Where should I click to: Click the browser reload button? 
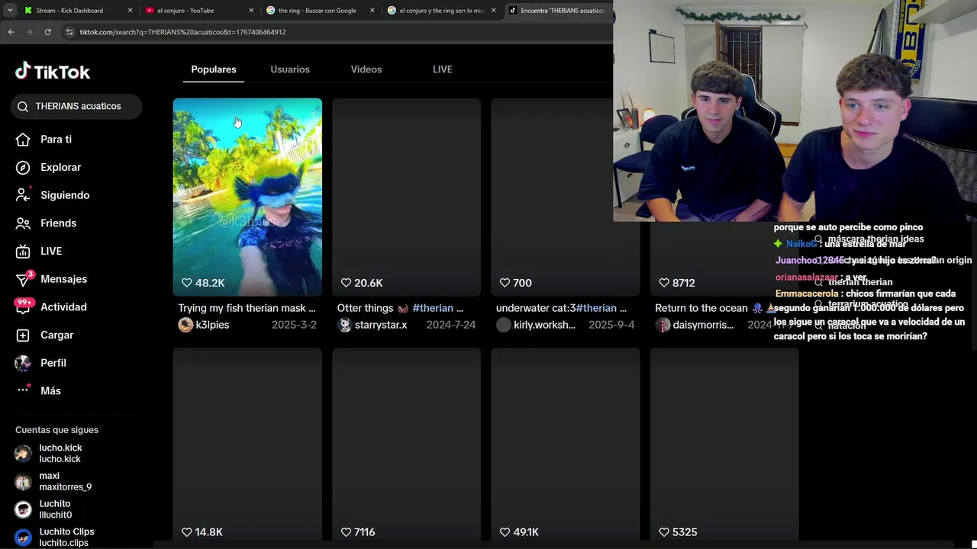coord(47,32)
